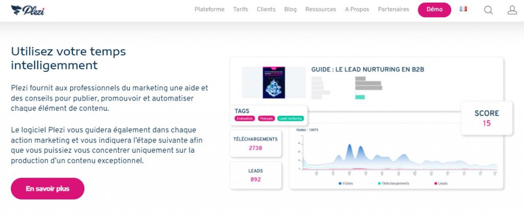Screen dimensions: 524x215
Task: Select the Français tag
Action: [266, 118]
